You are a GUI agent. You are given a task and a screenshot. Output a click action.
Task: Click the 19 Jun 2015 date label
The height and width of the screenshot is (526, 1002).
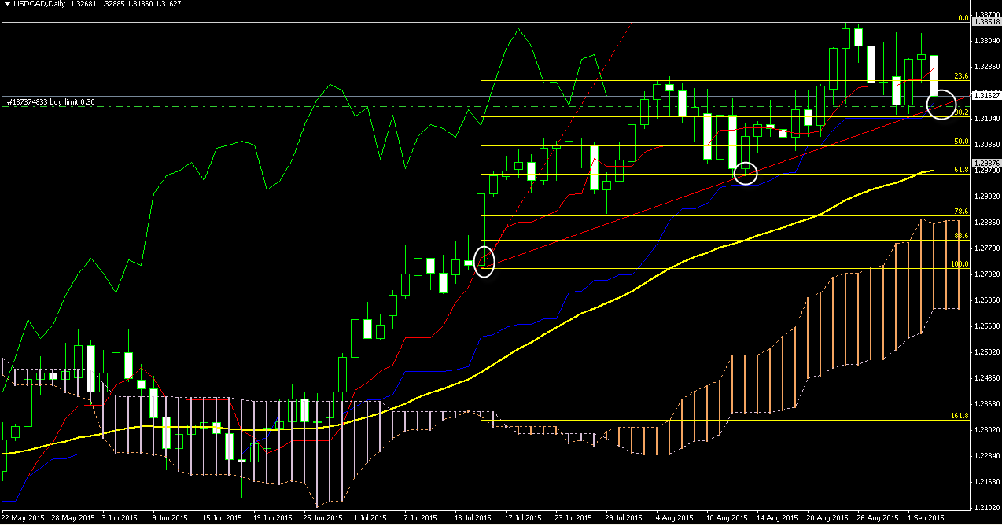click(272, 519)
